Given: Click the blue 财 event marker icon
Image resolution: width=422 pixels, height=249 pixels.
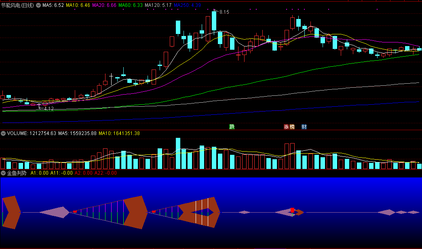Looking at the screenshot, I should pyautogui.click(x=304, y=127).
